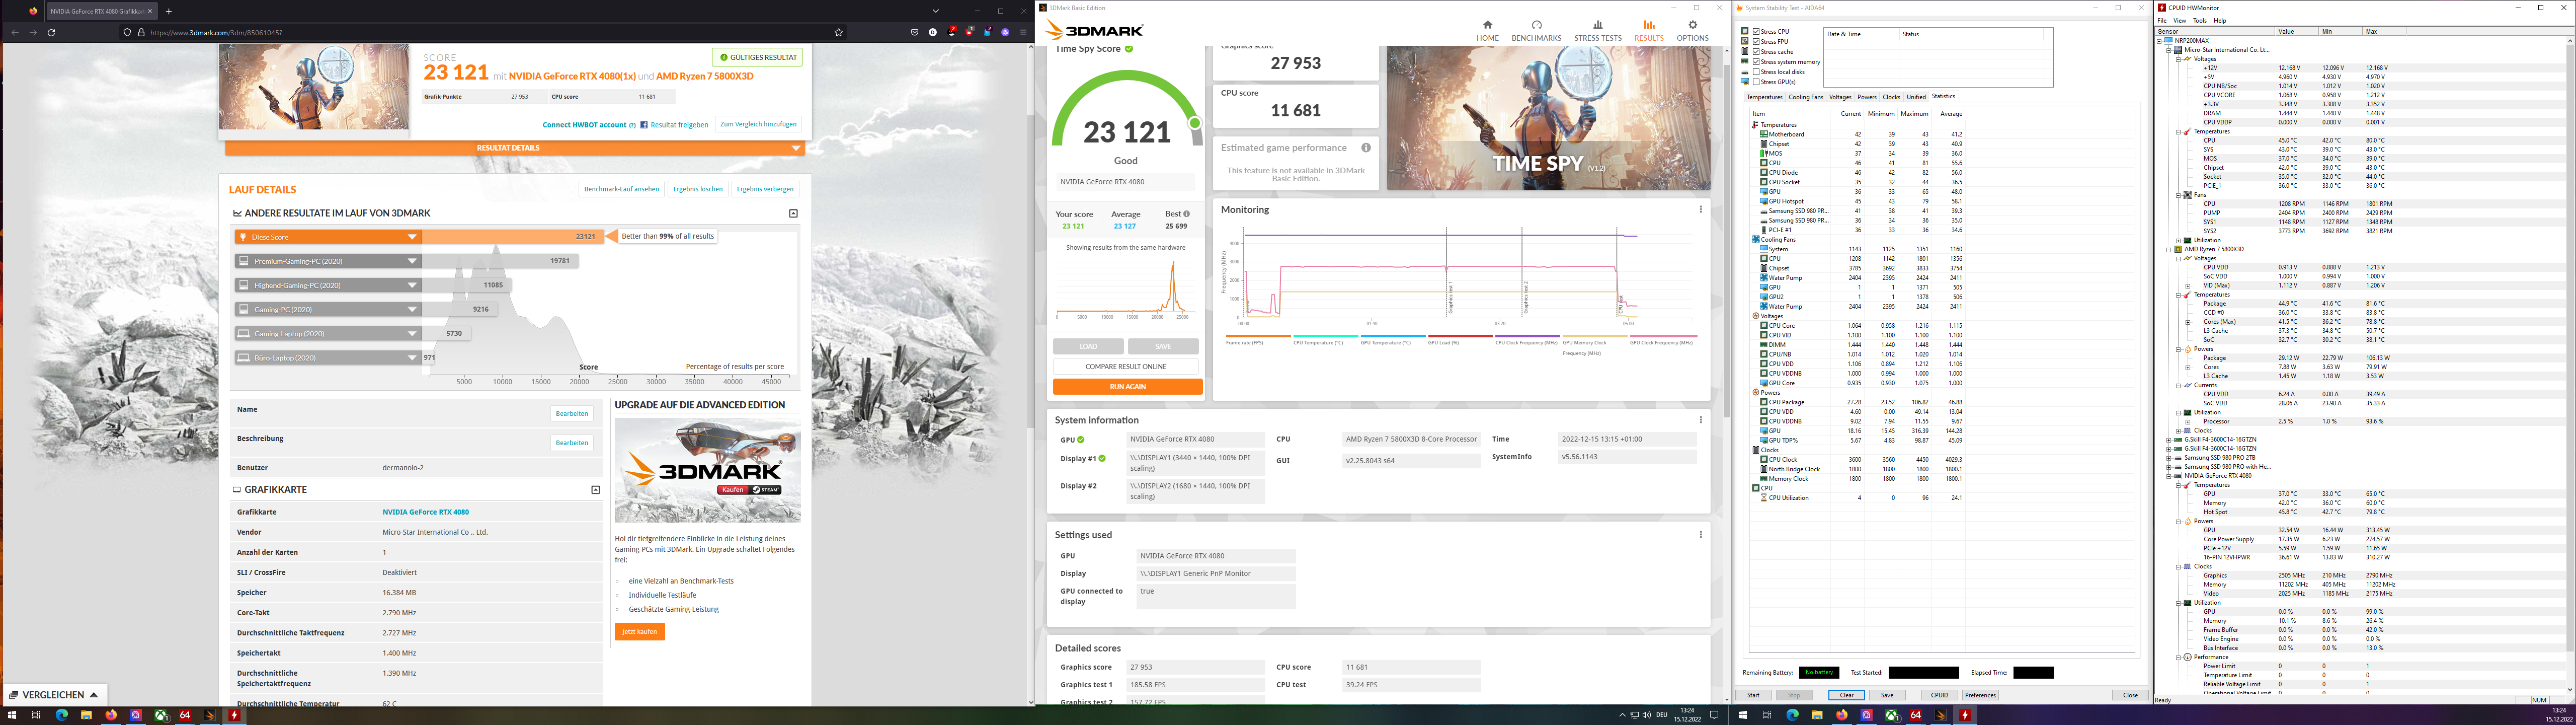The height and width of the screenshot is (725, 2576).
Task: Click the Time Spy thumbnail on the 3dmark.com page
Action: tap(314, 86)
